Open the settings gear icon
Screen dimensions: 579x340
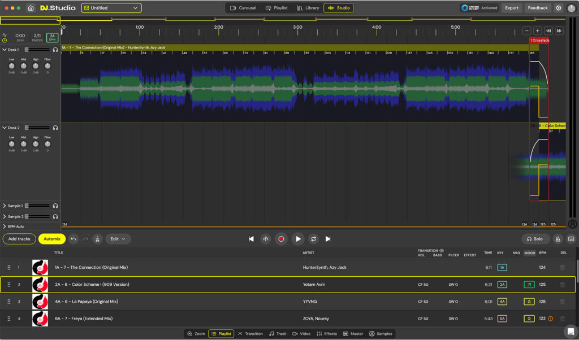(x=559, y=8)
